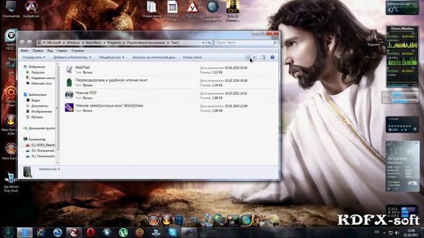Image resolution: width=424 pixels, height=238 pixels.
Task: Click the change view icon
Action: pyautogui.click(x=248, y=58)
